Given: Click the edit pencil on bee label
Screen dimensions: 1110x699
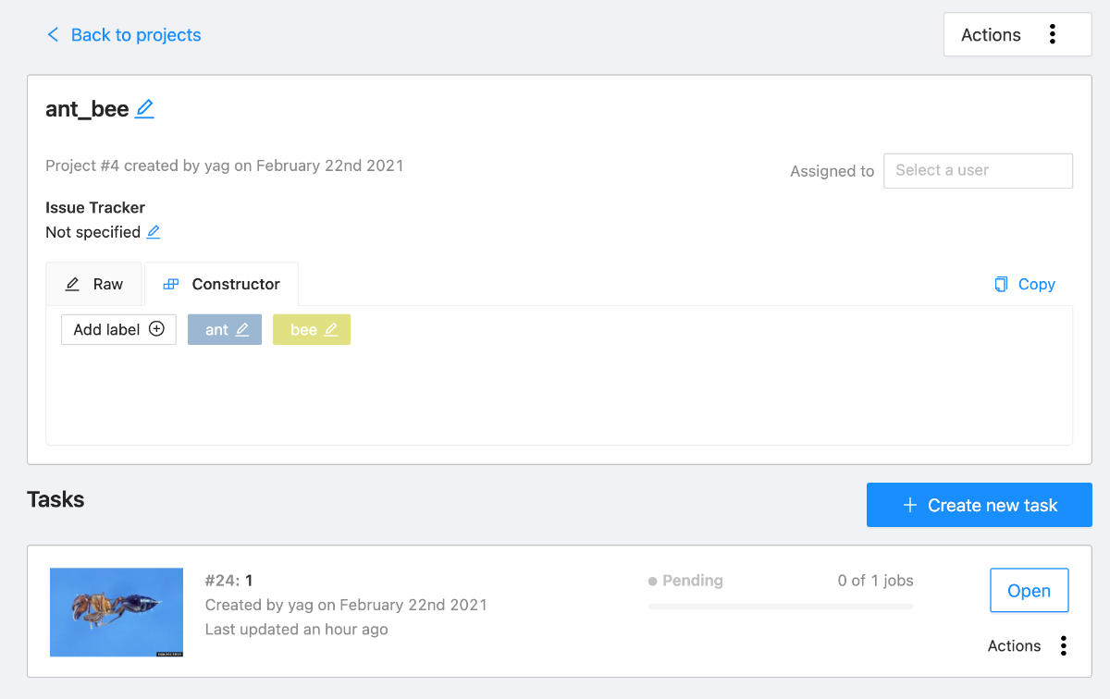Looking at the screenshot, I should [330, 329].
